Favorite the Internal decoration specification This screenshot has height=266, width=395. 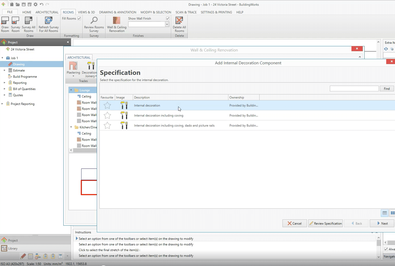click(x=107, y=105)
